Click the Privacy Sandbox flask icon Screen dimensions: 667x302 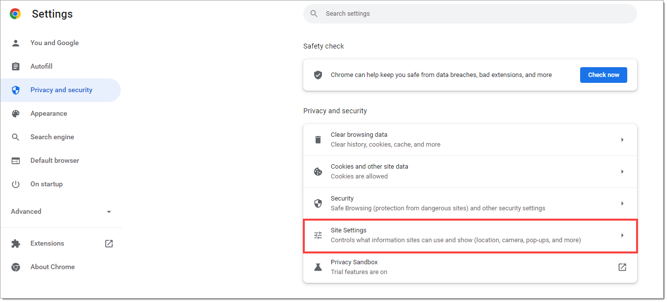pos(318,267)
